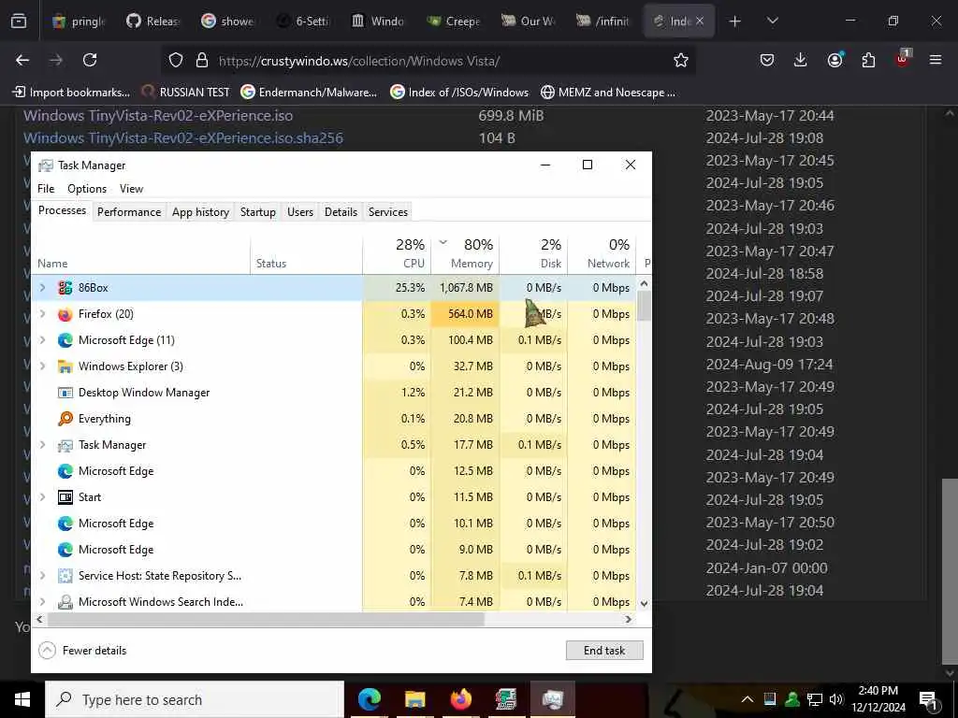The image size is (958, 718).
Task: Open the Firefox extensions puzzle icon
Action: click(868, 60)
